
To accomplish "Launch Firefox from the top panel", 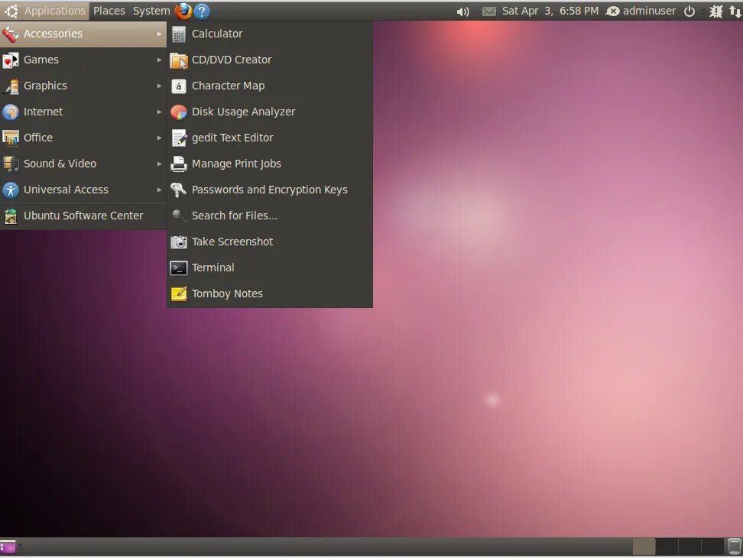I will [x=183, y=11].
